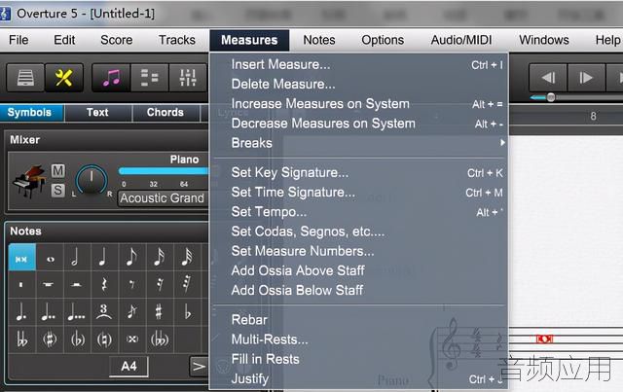Click the yellow tools wrench icon
This screenshot has height=392, width=623.
[64, 78]
